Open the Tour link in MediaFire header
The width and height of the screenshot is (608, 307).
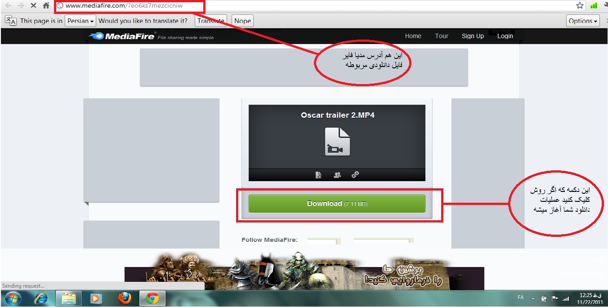(x=442, y=36)
